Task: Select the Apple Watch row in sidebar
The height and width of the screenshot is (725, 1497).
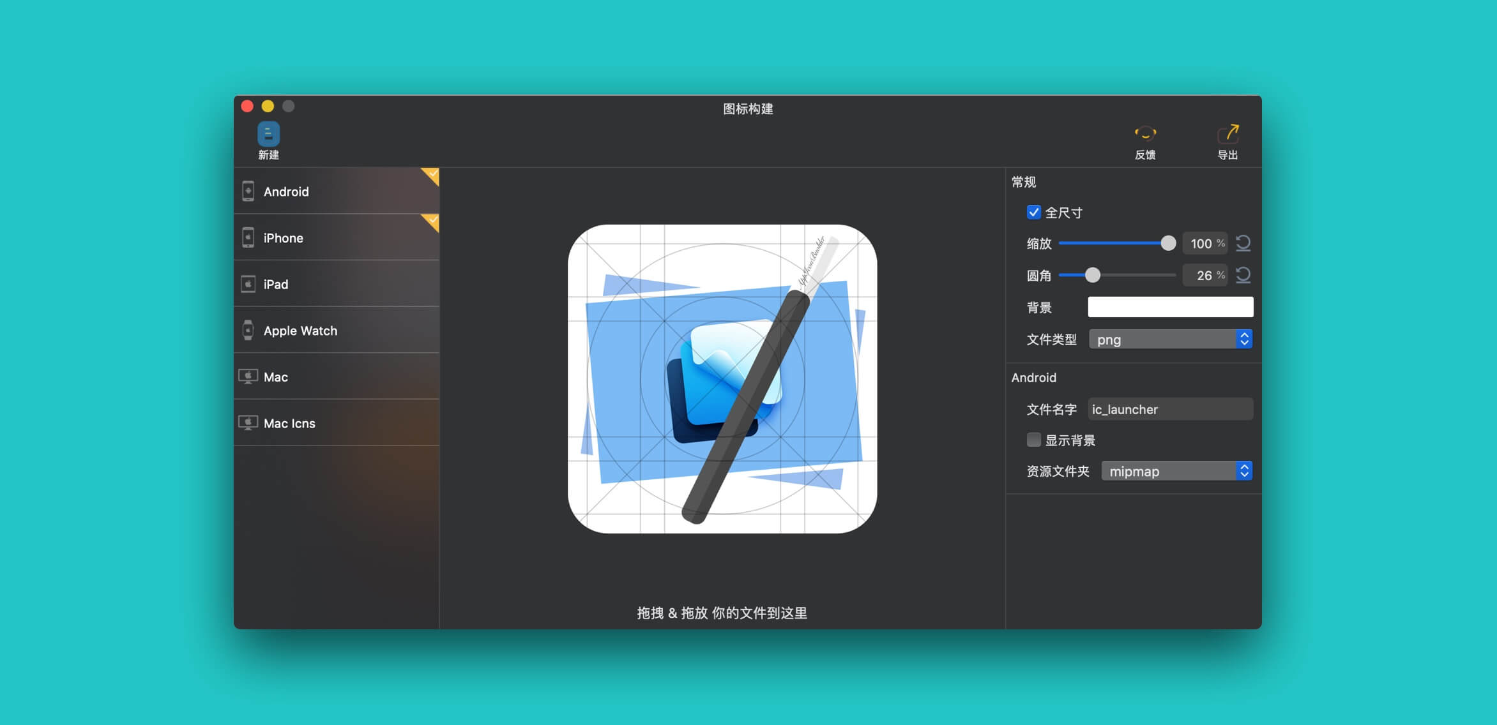Action: tap(337, 331)
